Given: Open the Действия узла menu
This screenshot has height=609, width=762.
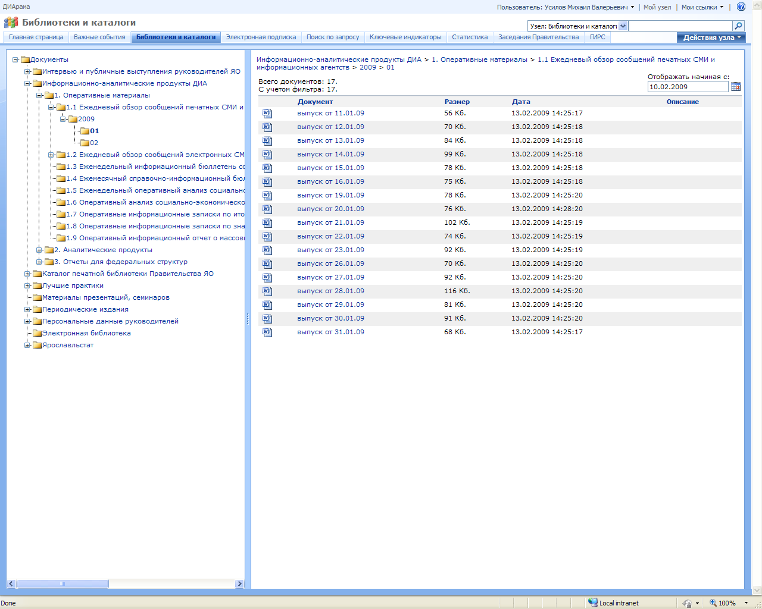Looking at the screenshot, I should [711, 37].
